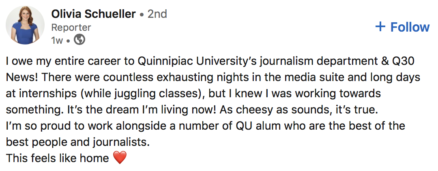Click the globe public-visibility icon
The height and width of the screenshot is (171, 438).
click(80, 40)
